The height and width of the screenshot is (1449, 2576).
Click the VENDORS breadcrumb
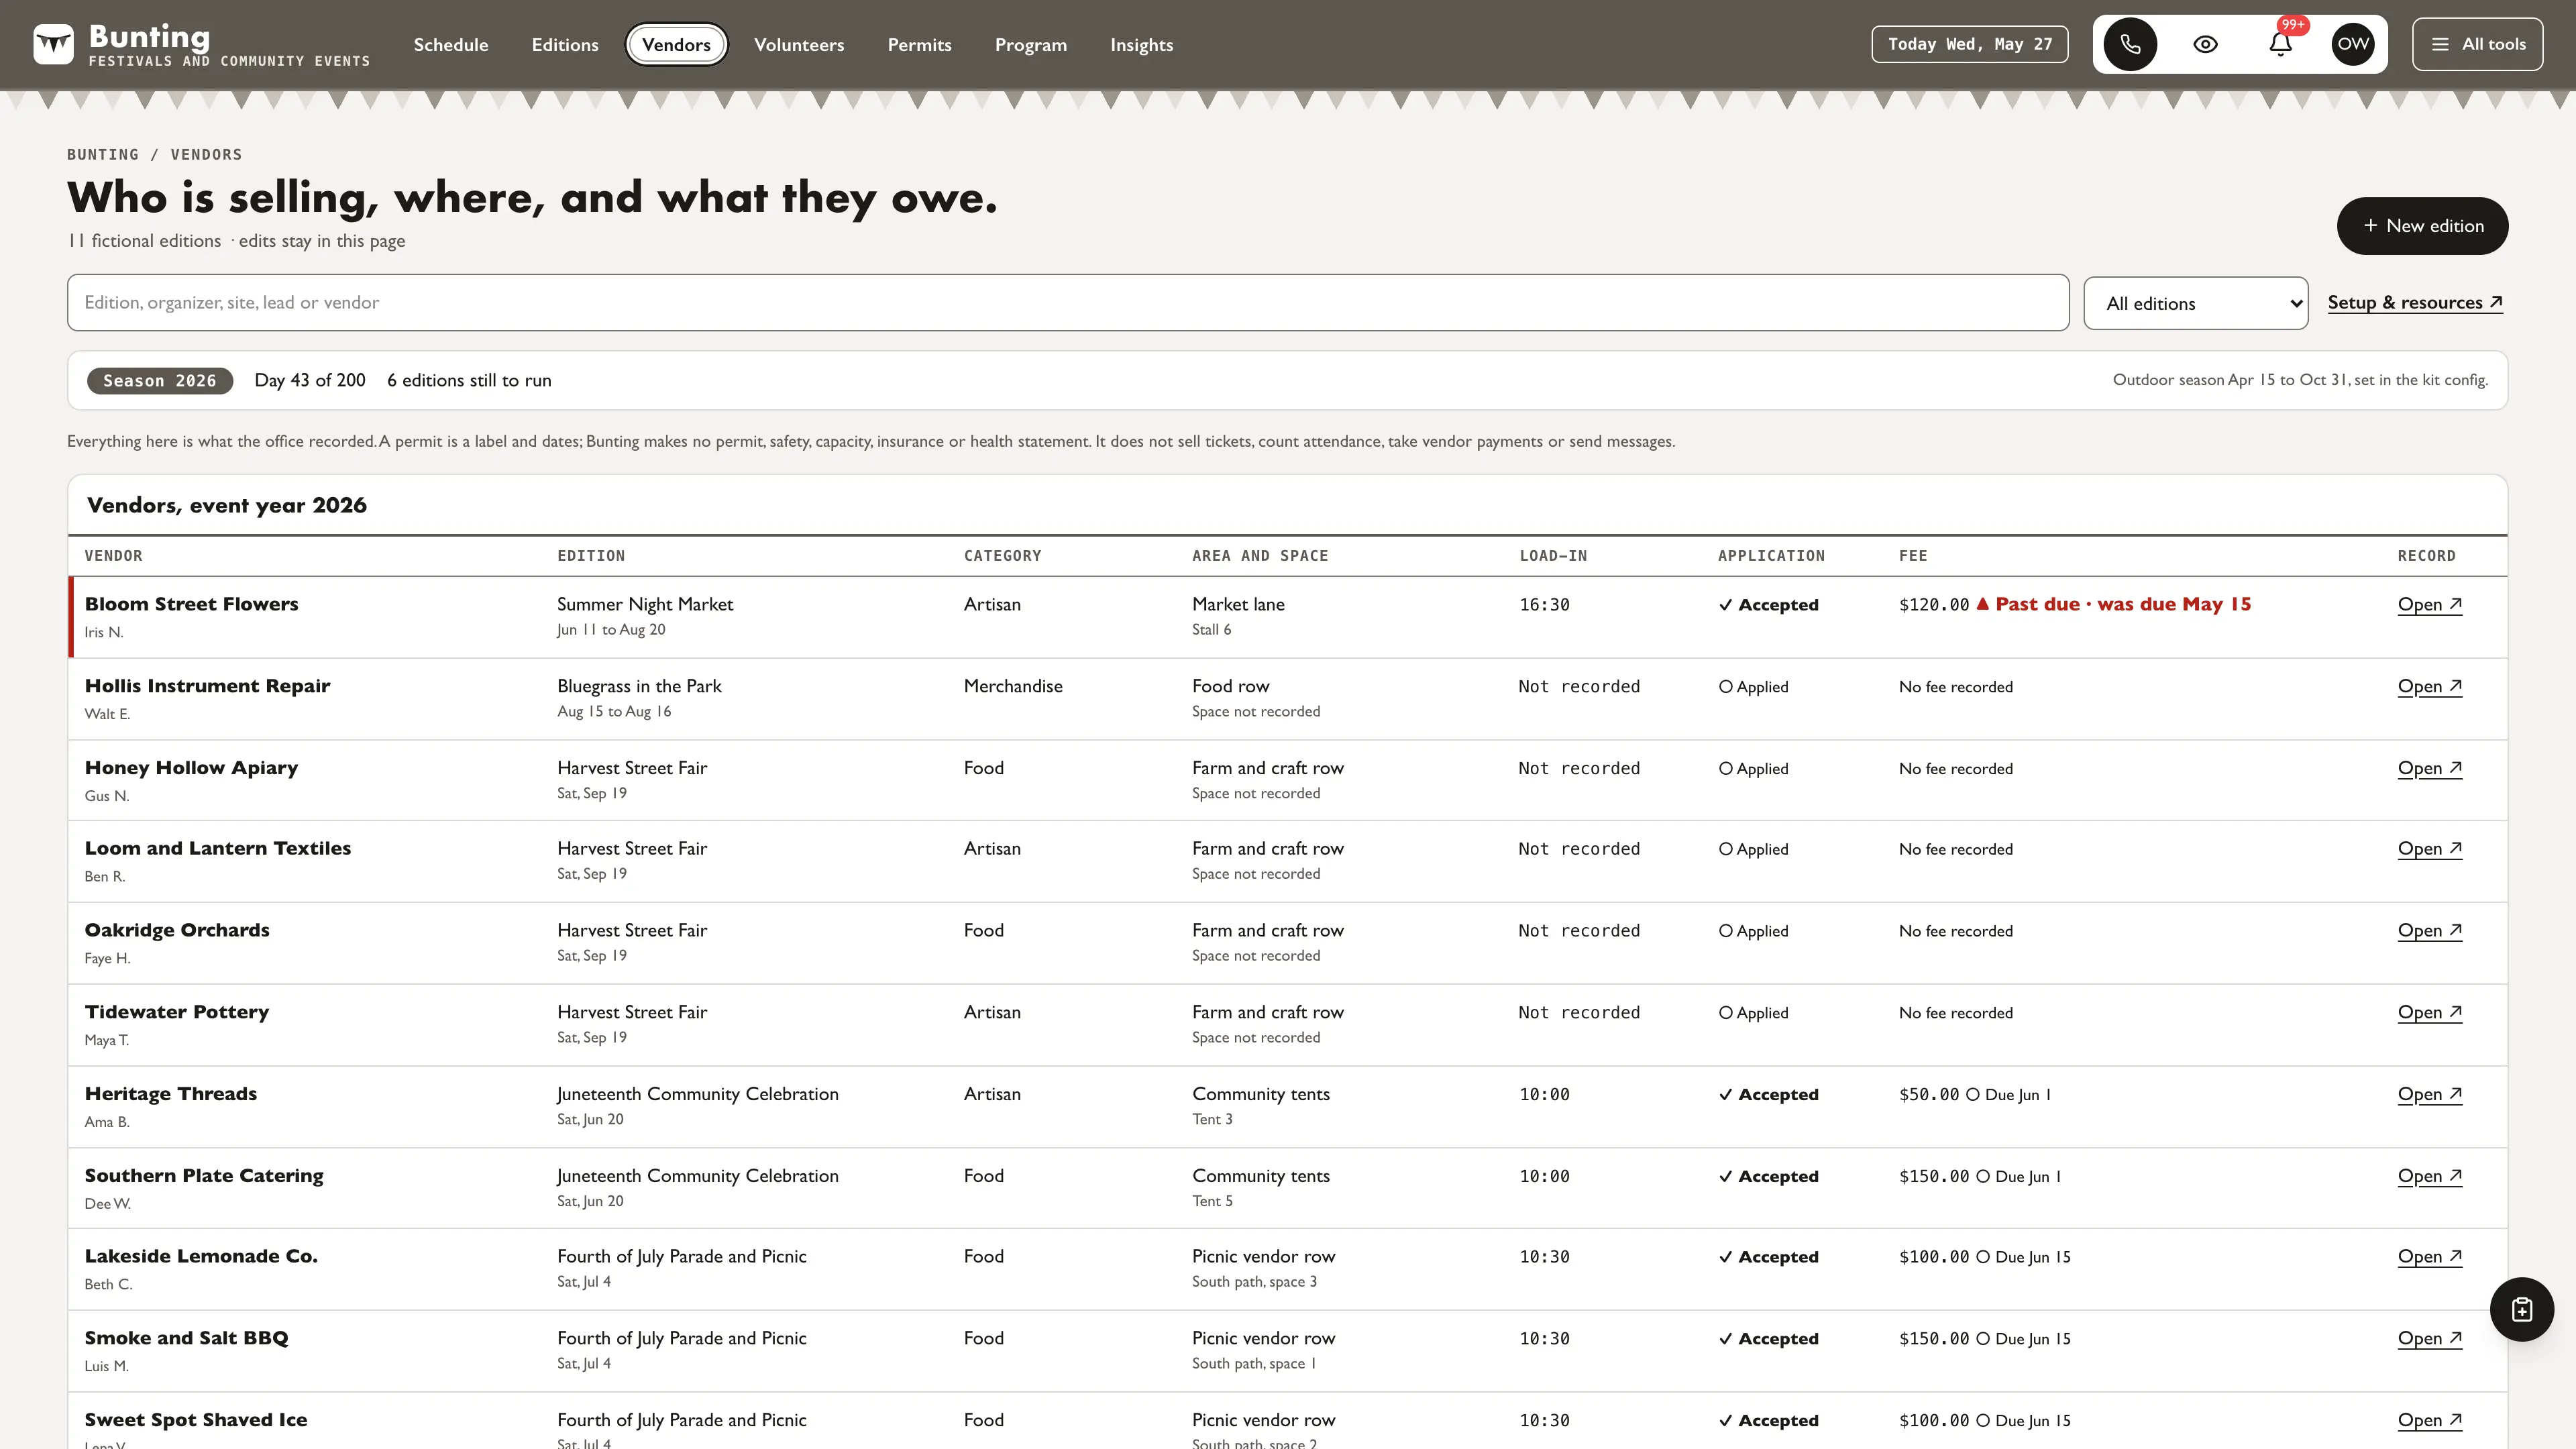point(206,154)
